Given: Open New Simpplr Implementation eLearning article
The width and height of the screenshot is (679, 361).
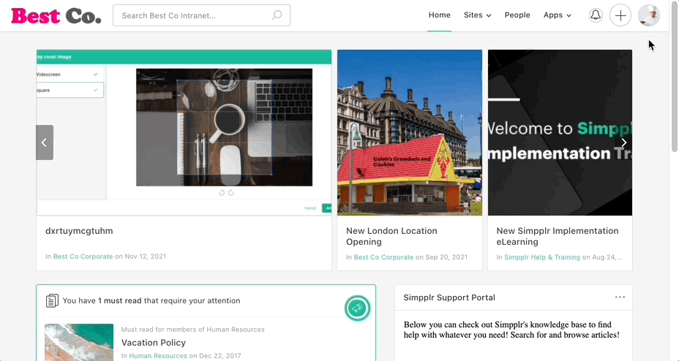Looking at the screenshot, I should click(558, 236).
